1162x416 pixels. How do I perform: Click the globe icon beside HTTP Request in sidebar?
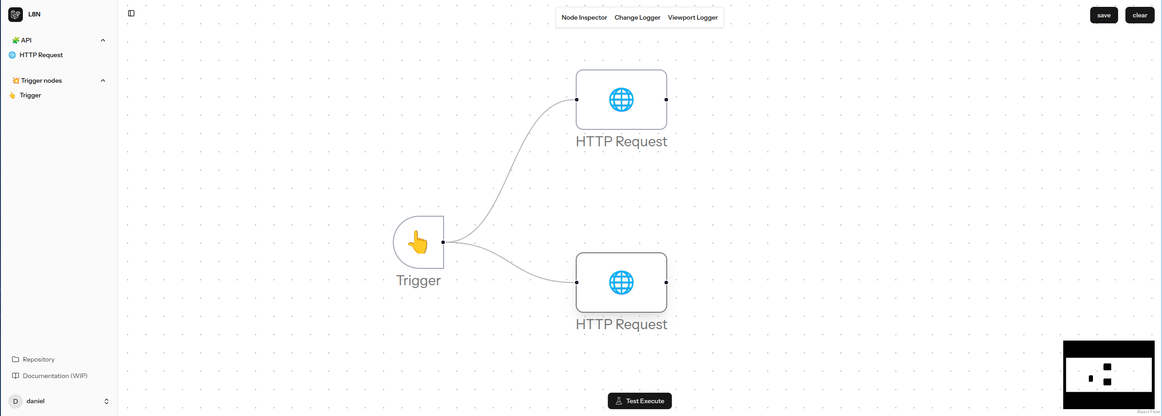(x=12, y=55)
